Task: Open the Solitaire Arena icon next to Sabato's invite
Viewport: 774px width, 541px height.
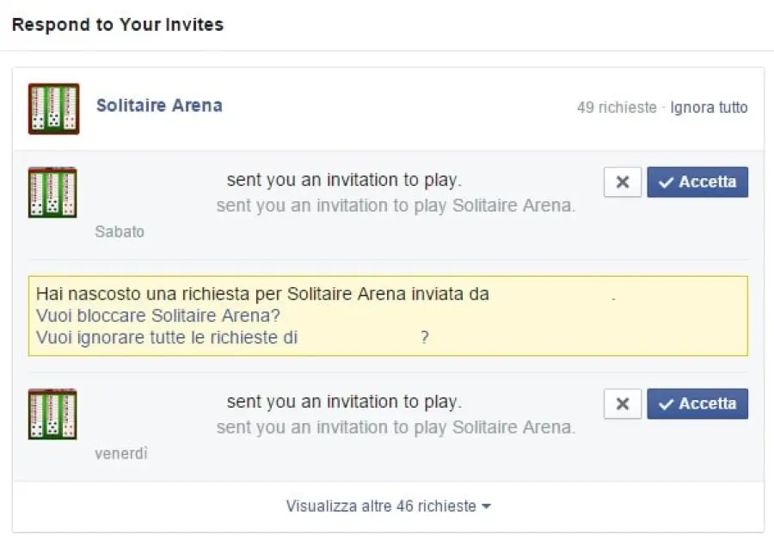Action: [52, 192]
